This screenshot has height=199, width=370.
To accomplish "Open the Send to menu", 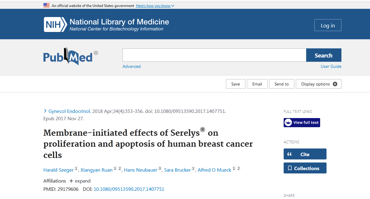I will click(x=282, y=84).
